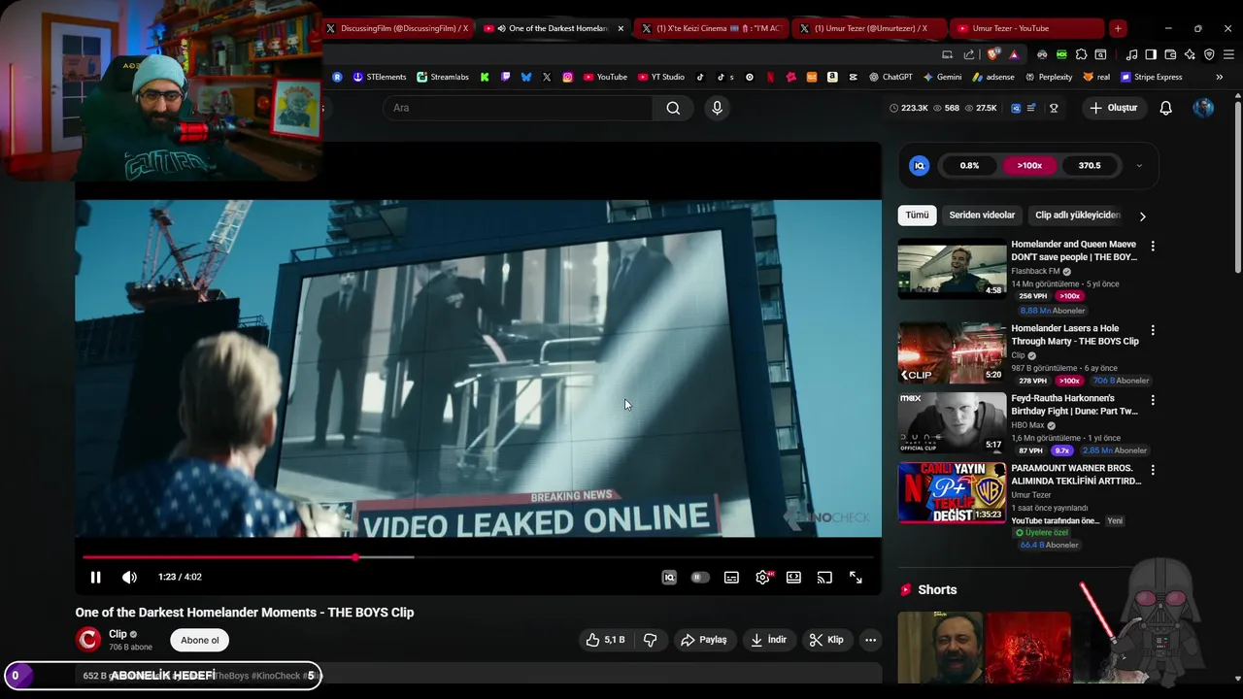Open the Brave Rewards triangle icon
This screenshot has width=1243, height=699.
[x=1014, y=54]
